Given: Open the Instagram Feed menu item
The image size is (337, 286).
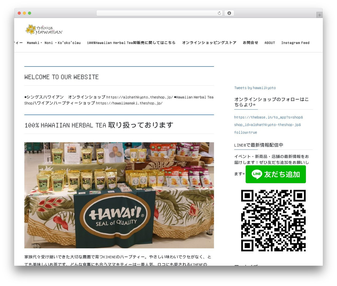Looking at the screenshot, I should 295,43.
